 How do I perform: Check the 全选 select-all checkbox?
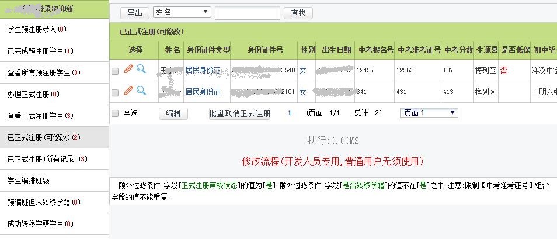(x=115, y=113)
